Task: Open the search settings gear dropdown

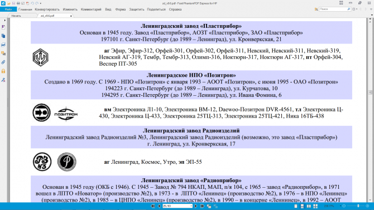Action: click(x=354, y=9)
